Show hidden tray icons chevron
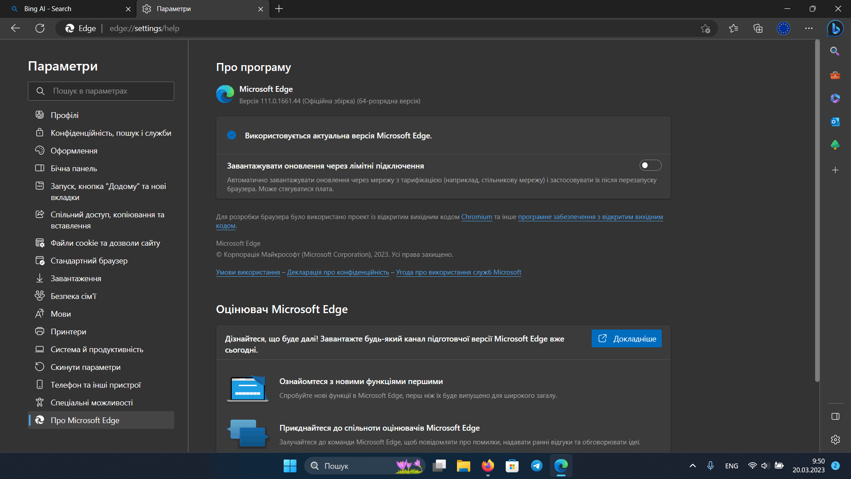Viewport: 851px width, 479px height. pos(692,466)
